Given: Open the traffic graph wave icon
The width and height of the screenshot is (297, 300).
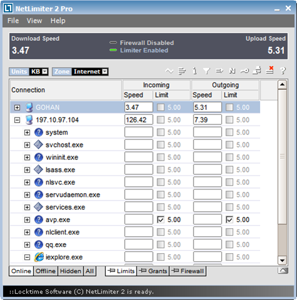Looking at the screenshot, I should point(169,71).
